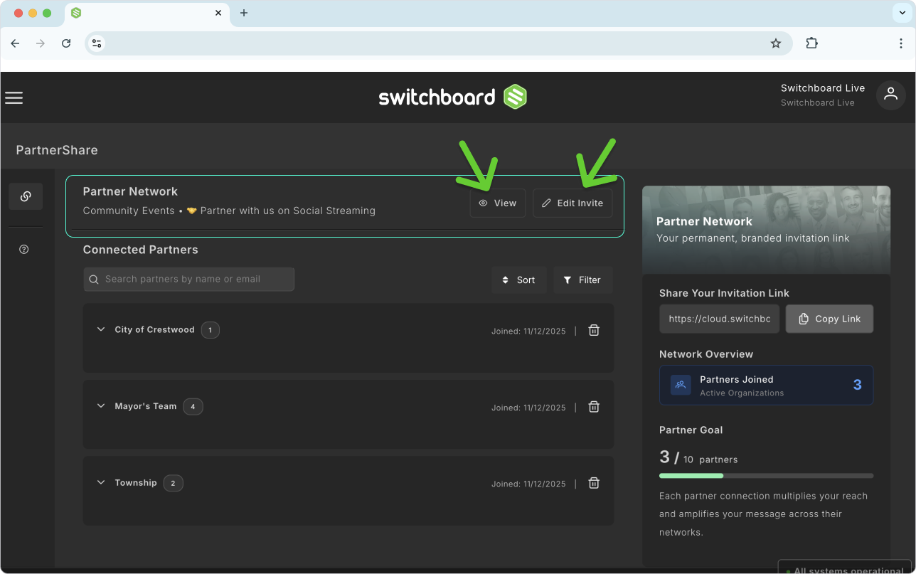The image size is (916, 574).
Task: Select the Township name
Action: point(136,483)
